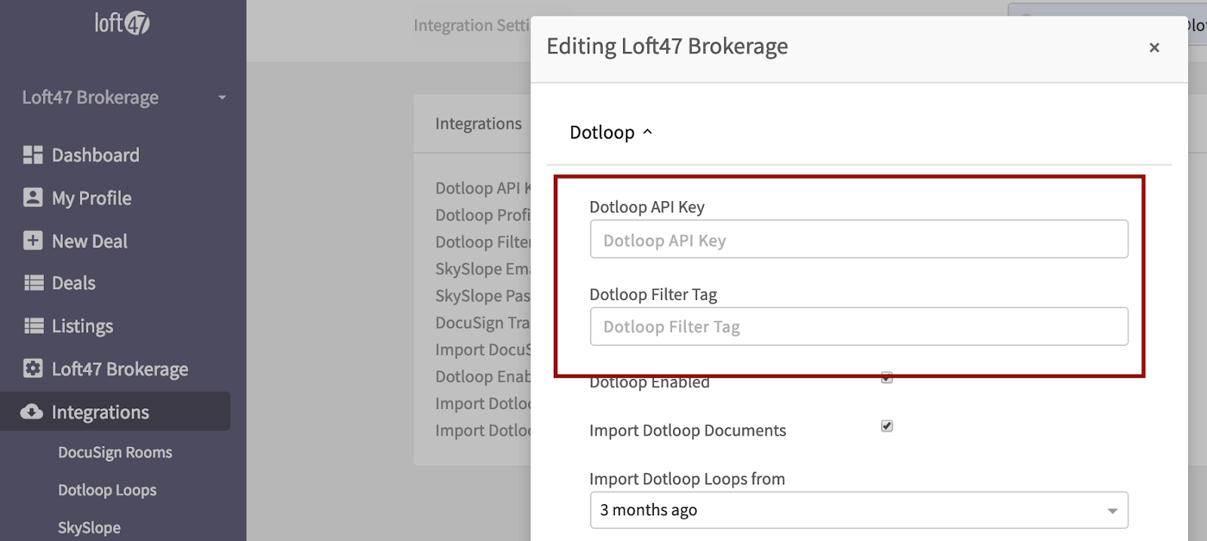Open New Deal from sidebar
The image size is (1207, 541).
(x=90, y=241)
